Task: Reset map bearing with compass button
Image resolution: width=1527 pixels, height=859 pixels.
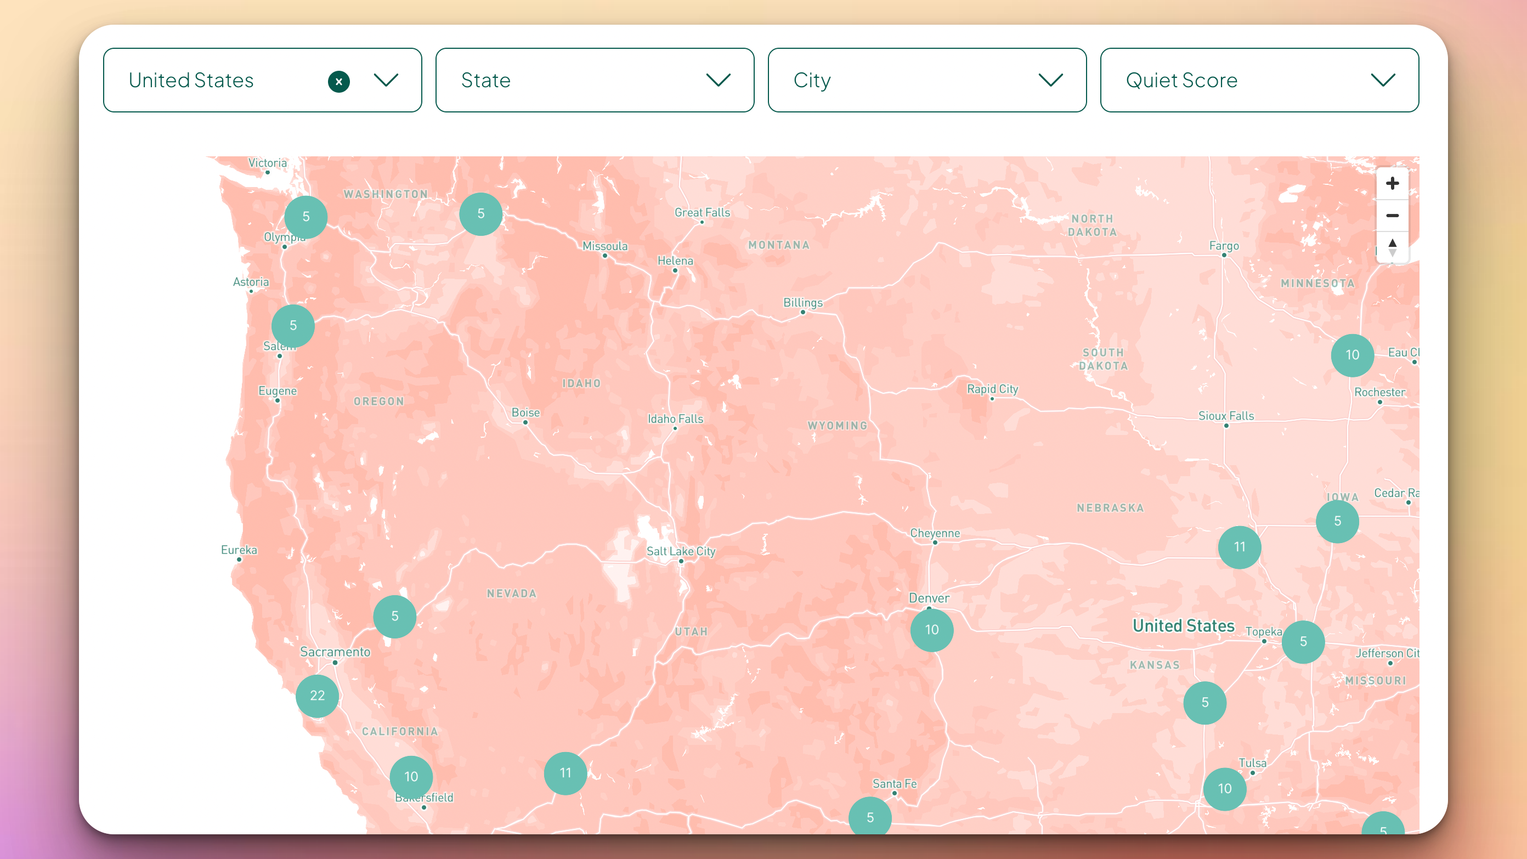Action: (x=1392, y=247)
